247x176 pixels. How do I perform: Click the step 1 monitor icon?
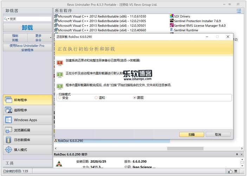pyautogui.click(x=60, y=63)
